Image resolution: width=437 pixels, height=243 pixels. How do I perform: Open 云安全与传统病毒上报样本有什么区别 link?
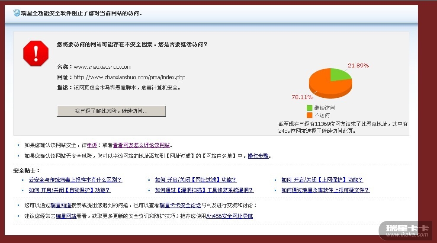pyautogui.click(x=75, y=180)
